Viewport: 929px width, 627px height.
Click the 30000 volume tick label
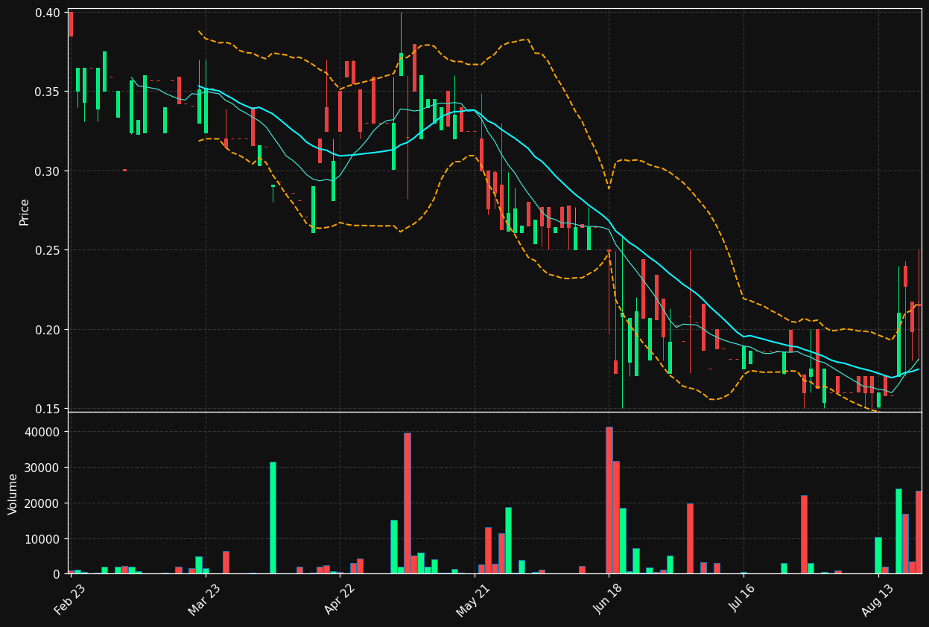point(44,468)
